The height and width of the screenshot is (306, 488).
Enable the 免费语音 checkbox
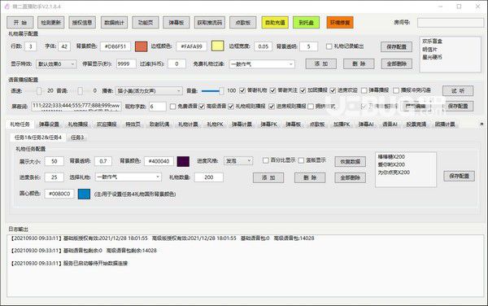click(172, 107)
